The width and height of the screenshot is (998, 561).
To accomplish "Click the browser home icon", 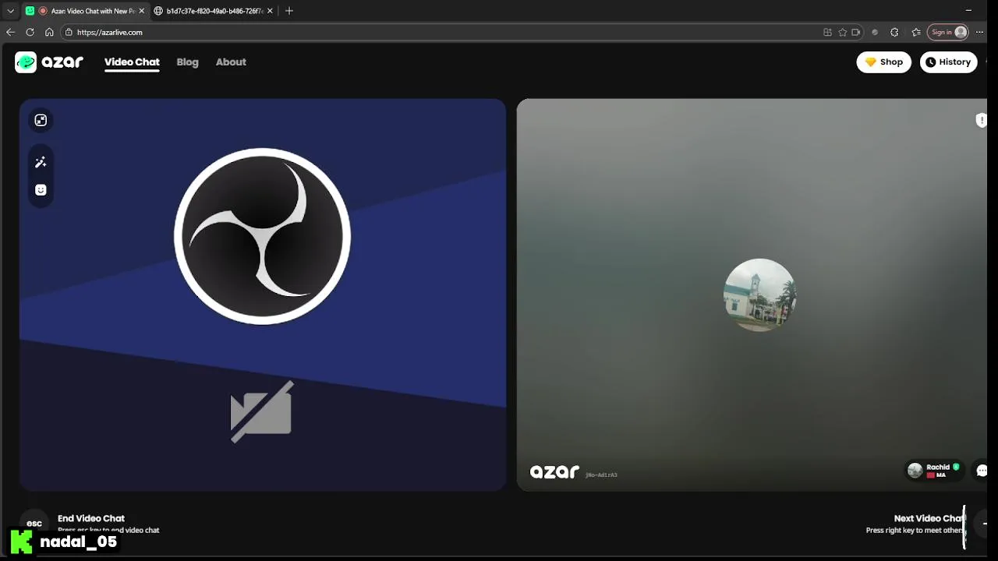I will pyautogui.click(x=49, y=32).
